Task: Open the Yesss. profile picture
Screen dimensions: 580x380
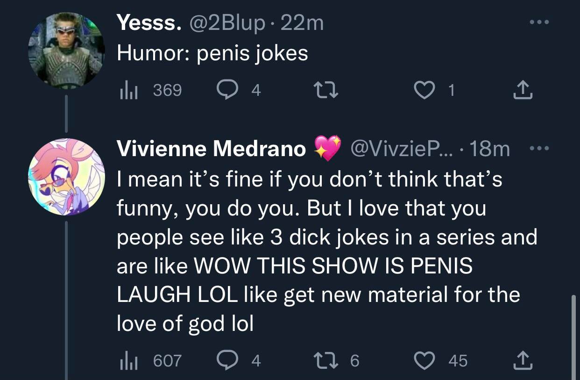Action: tap(66, 50)
